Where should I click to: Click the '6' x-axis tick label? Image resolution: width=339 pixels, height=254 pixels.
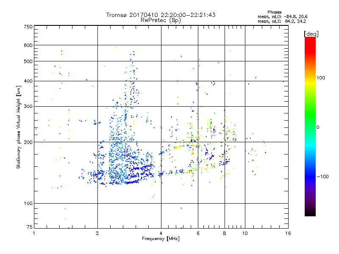click(198, 233)
